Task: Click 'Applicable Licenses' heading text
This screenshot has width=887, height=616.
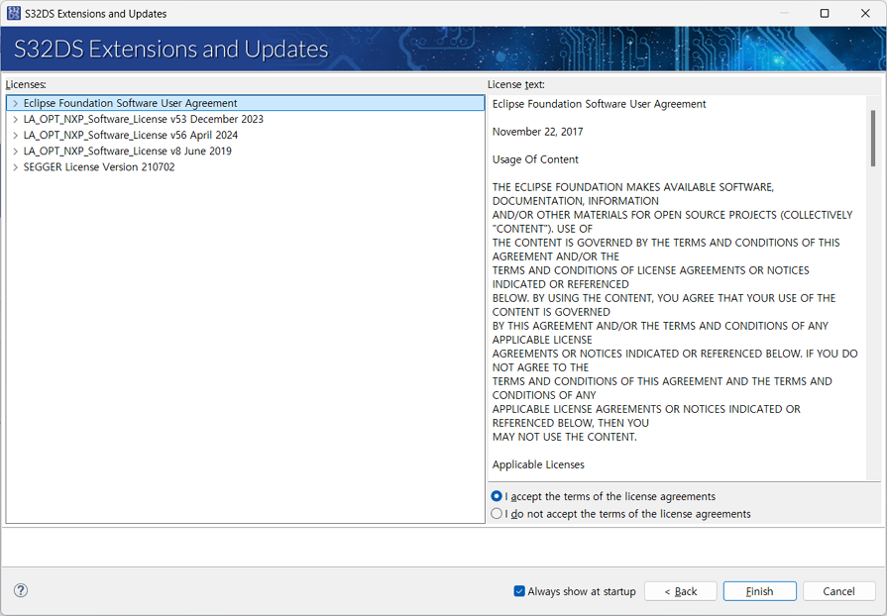Action: 538,464
